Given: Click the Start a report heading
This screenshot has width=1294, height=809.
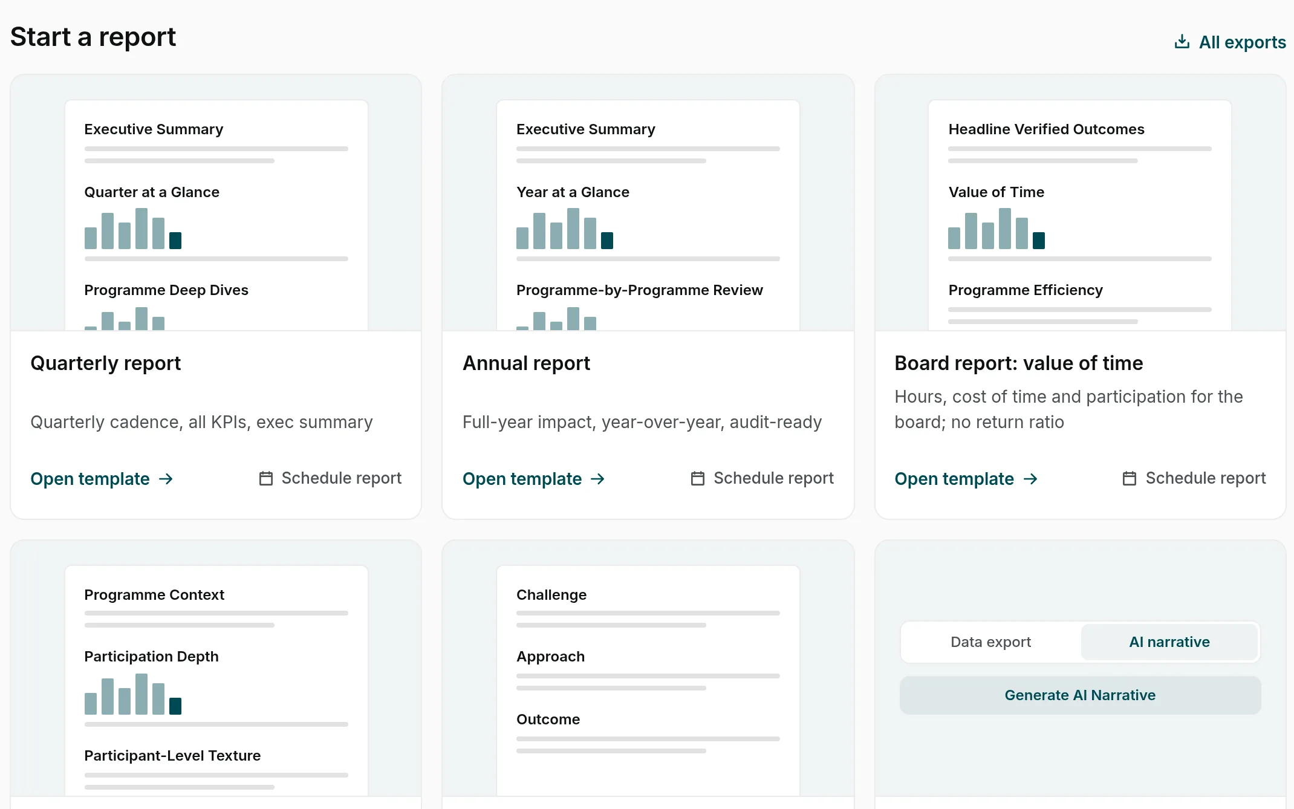Looking at the screenshot, I should coord(93,37).
